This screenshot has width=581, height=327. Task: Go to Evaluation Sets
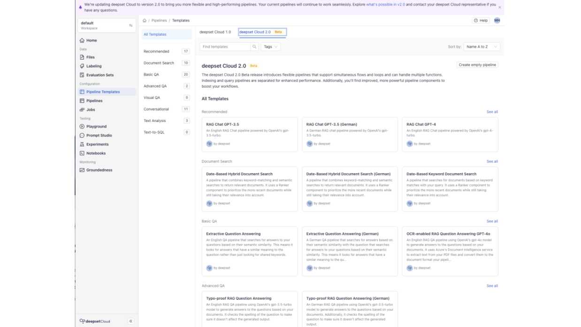pos(99,75)
